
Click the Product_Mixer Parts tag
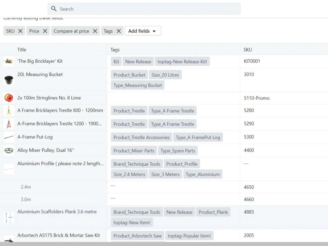134,151
